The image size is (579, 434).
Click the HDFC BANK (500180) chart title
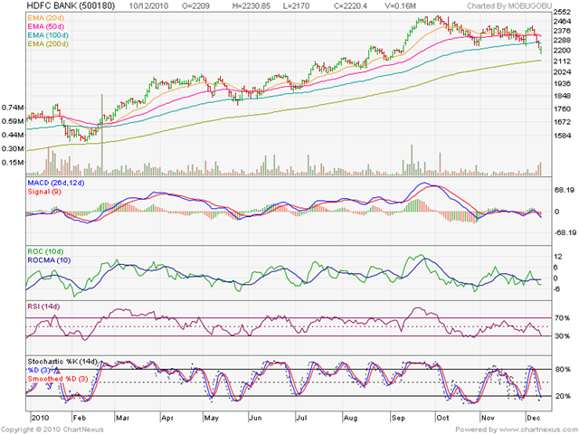coord(71,5)
